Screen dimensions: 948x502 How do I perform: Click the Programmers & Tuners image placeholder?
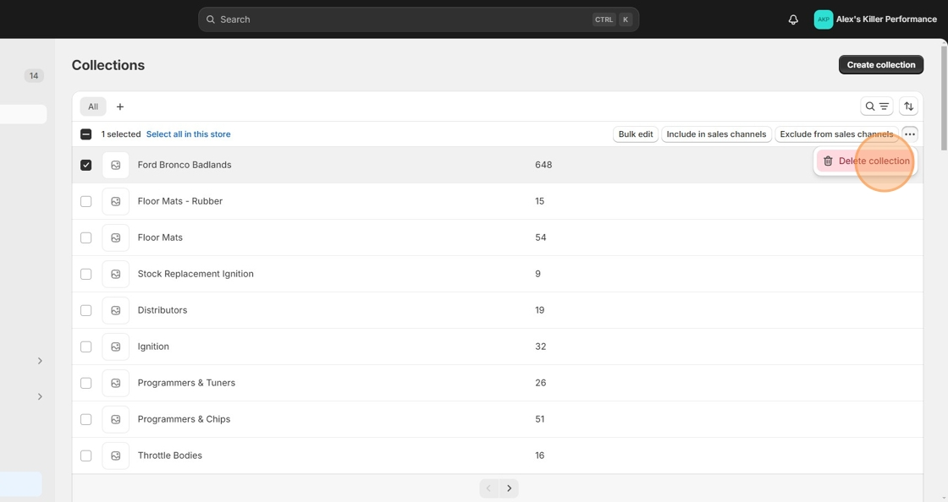(115, 383)
